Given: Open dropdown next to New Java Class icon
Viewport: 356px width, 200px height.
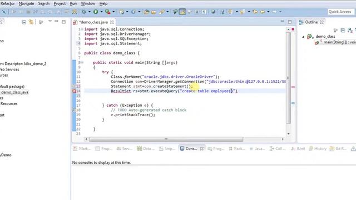Looking at the screenshot, I should click(x=139, y=12).
